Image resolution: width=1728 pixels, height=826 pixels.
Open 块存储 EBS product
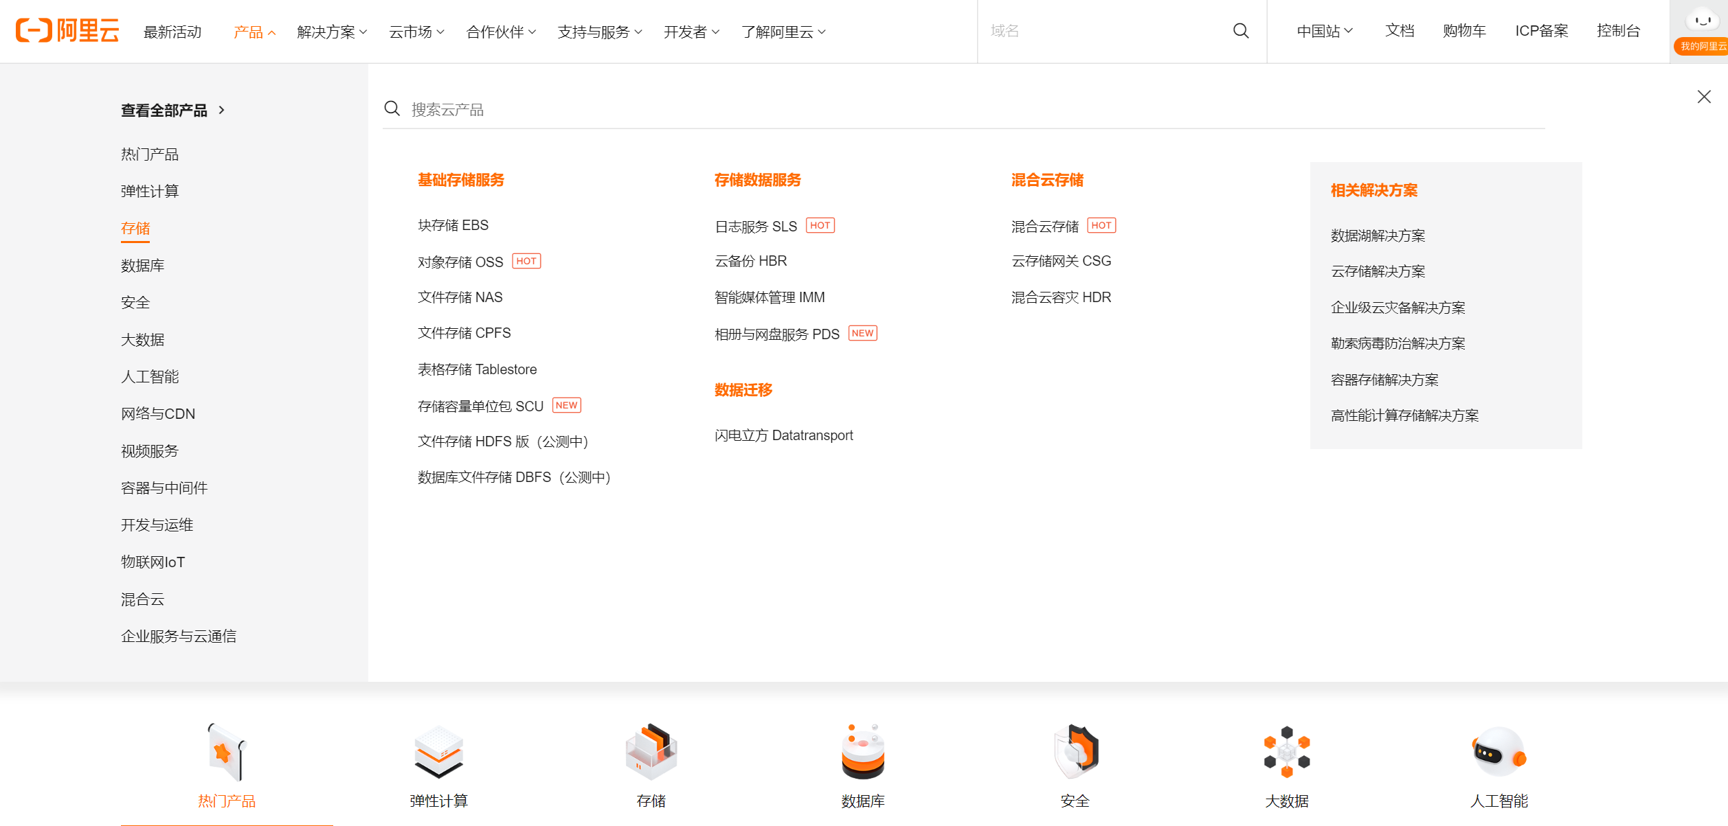pyautogui.click(x=453, y=225)
